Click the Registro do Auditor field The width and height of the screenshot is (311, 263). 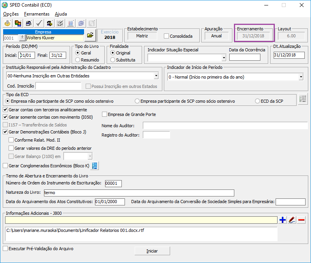click(x=156, y=135)
